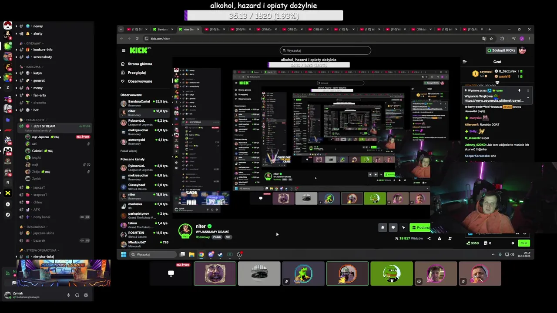The image size is (557, 313).
Task: Switch to the active niter Stream tab
Action: click(189, 30)
